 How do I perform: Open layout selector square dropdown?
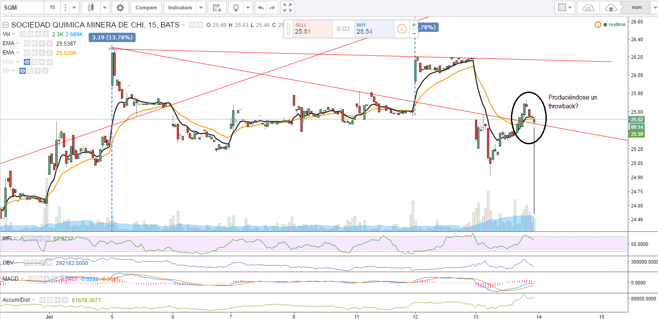tap(565, 8)
